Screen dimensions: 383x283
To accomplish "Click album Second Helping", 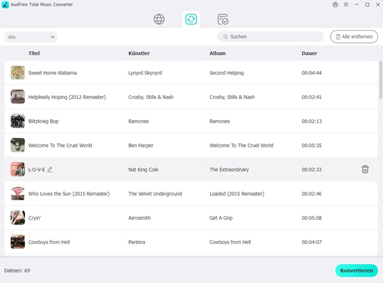I will (x=227, y=73).
